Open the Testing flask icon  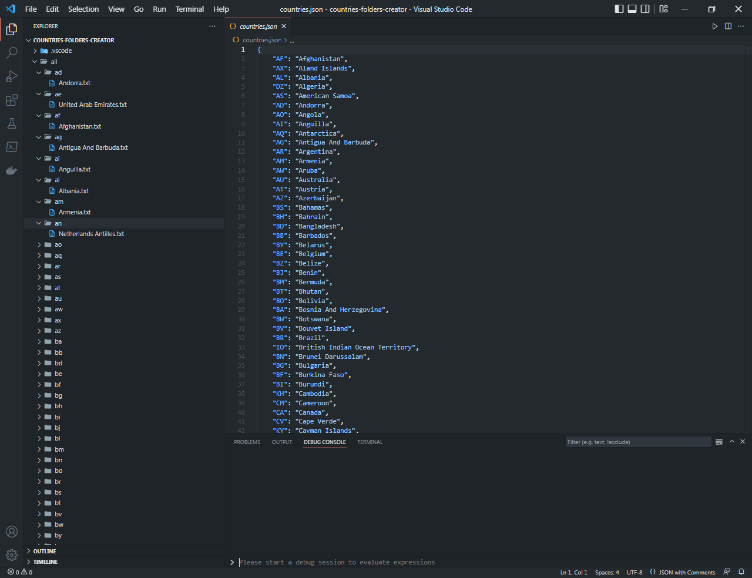(x=11, y=123)
